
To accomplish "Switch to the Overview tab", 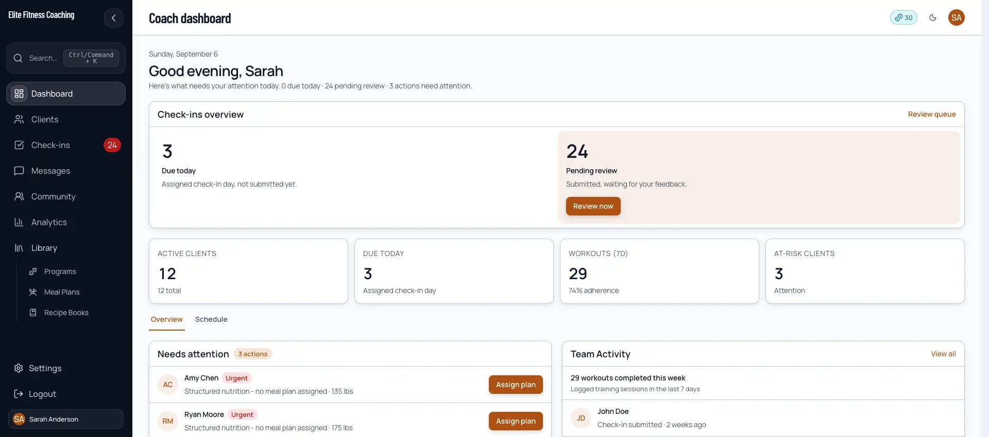I will click(x=166, y=319).
